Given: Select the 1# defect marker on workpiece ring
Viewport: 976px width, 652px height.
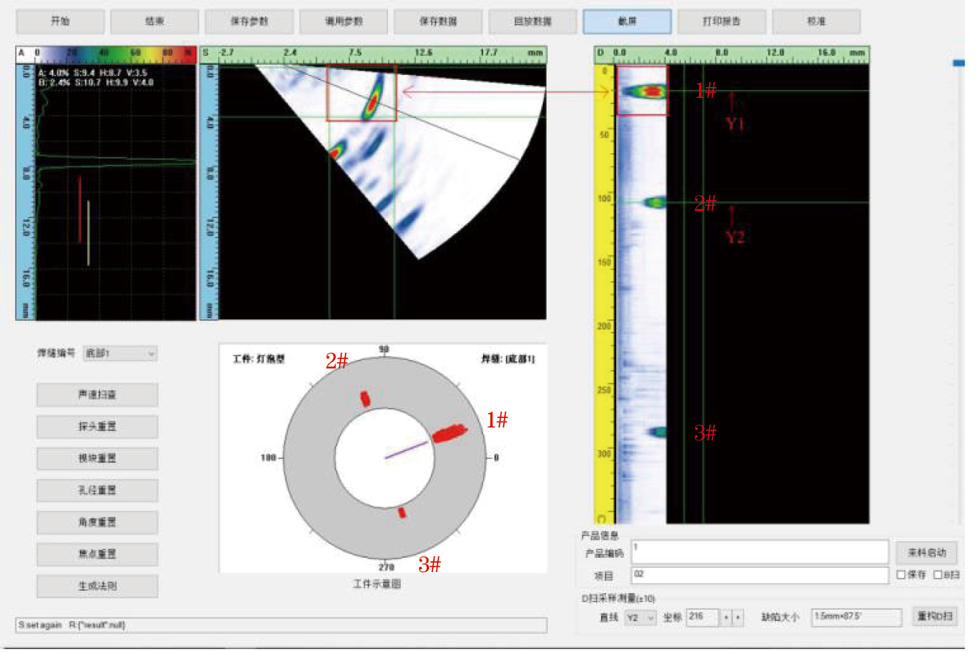Looking at the screenshot, I should click(x=449, y=433).
